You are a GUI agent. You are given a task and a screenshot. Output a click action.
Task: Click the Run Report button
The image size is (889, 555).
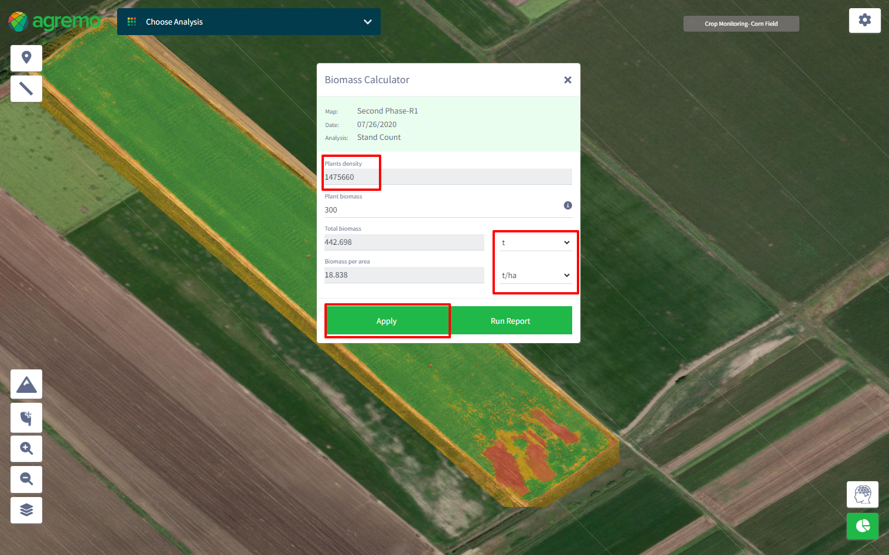pos(510,321)
